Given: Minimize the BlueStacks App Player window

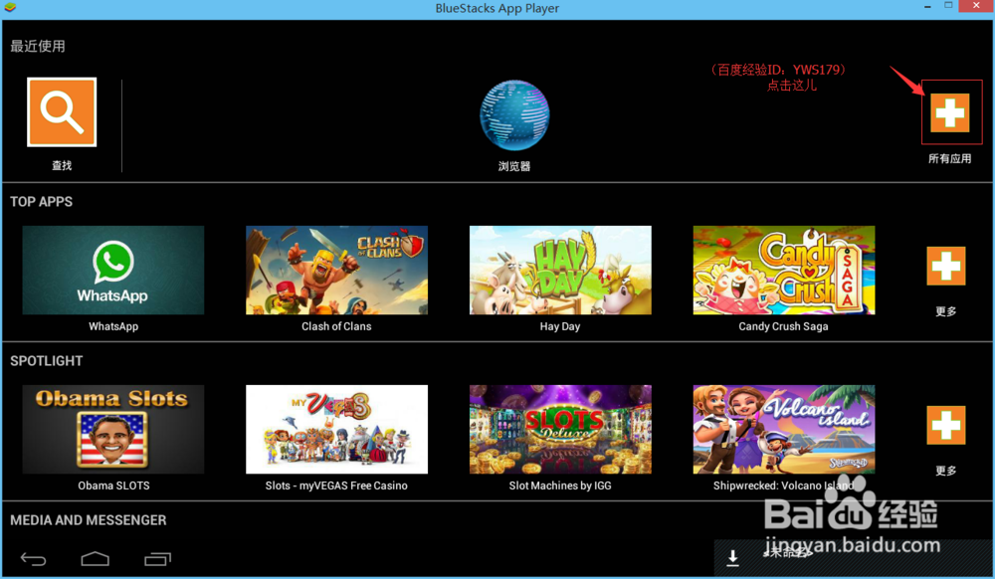Looking at the screenshot, I should [x=927, y=6].
